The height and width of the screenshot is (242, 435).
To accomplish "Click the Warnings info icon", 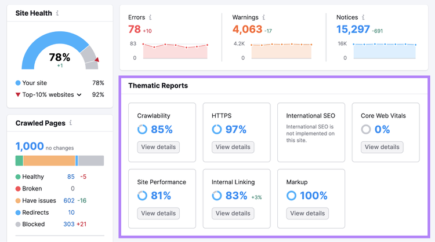I will (x=263, y=17).
